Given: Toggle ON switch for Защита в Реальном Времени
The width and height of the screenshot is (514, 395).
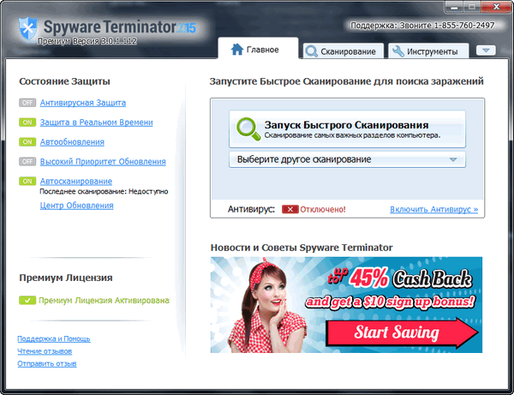Looking at the screenshot, I should pyautogui.click(x=27, y=123).
